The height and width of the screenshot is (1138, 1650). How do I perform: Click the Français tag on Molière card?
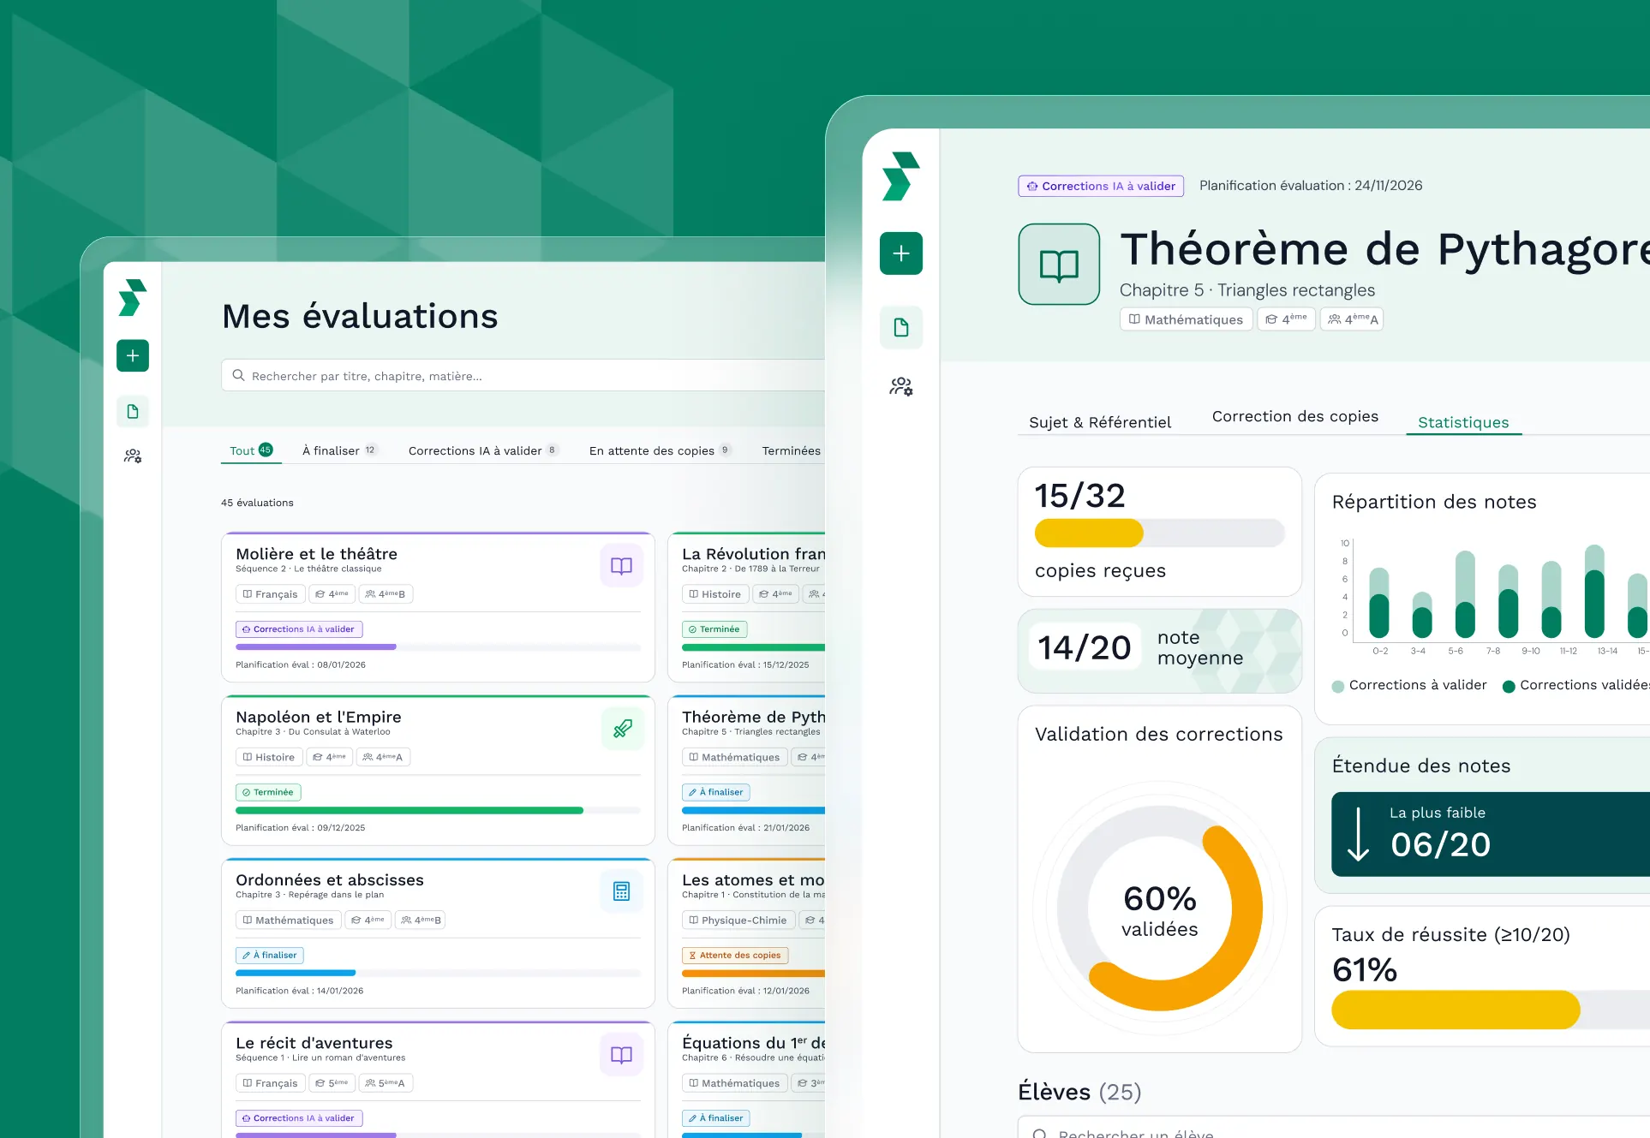click(270, 593)
